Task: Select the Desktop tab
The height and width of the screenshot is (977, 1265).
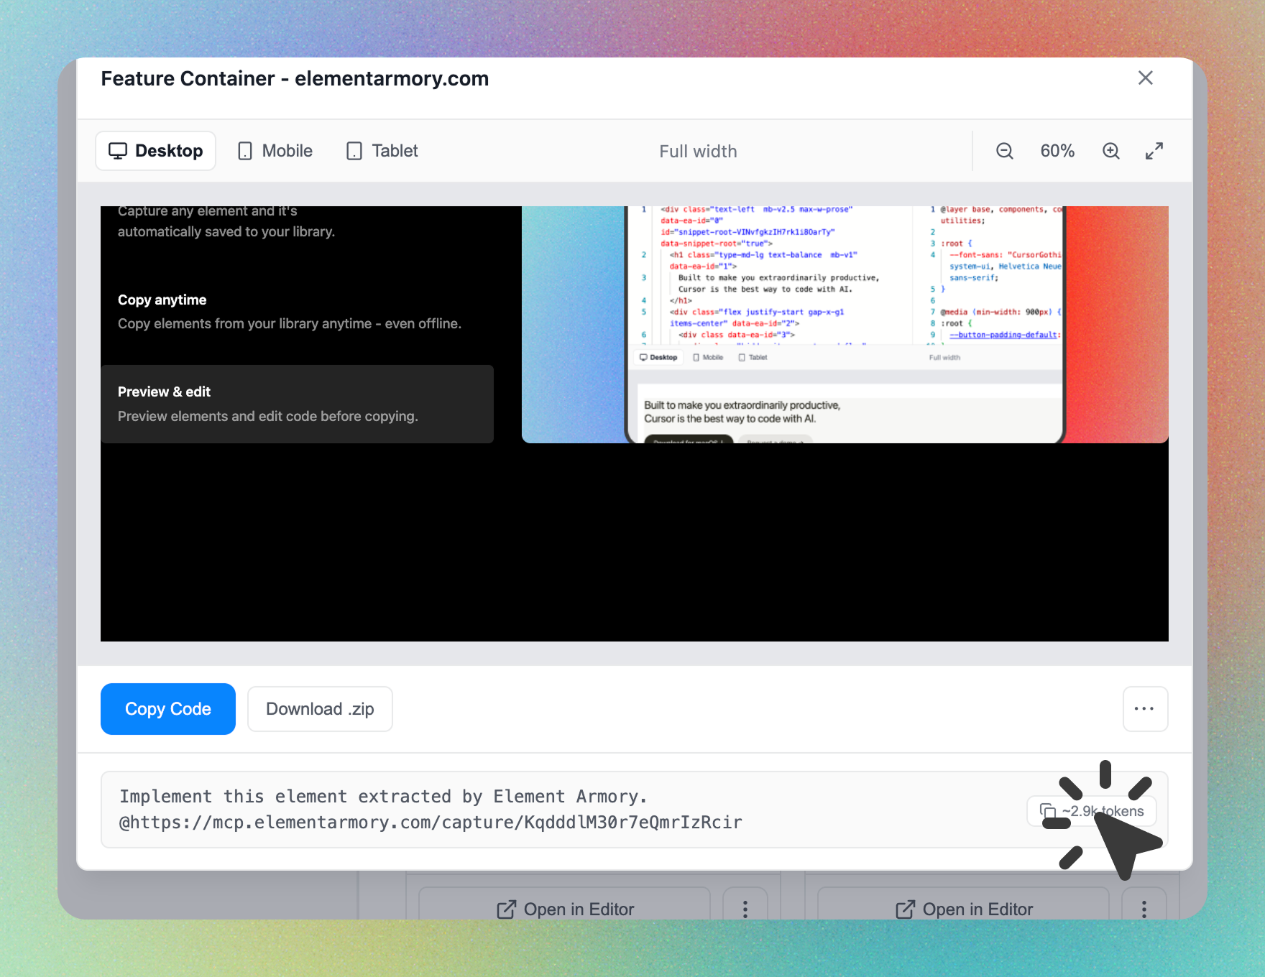Action: (155, 150)
